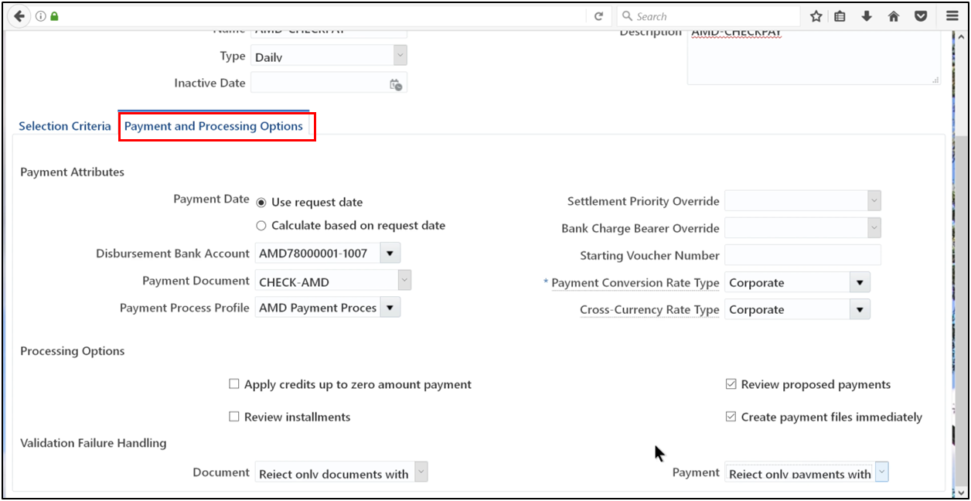Uncheck Review proposed payments
Screen dimensions: 971x501
tap(731, 383)
